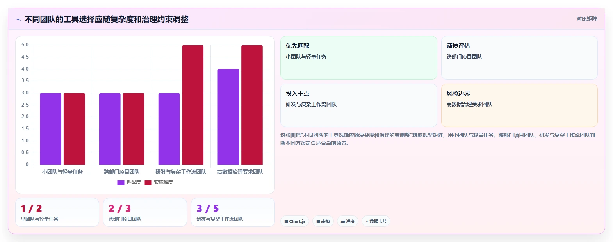
Task: Click the 进度 tag
Action: tap(347, 221)
